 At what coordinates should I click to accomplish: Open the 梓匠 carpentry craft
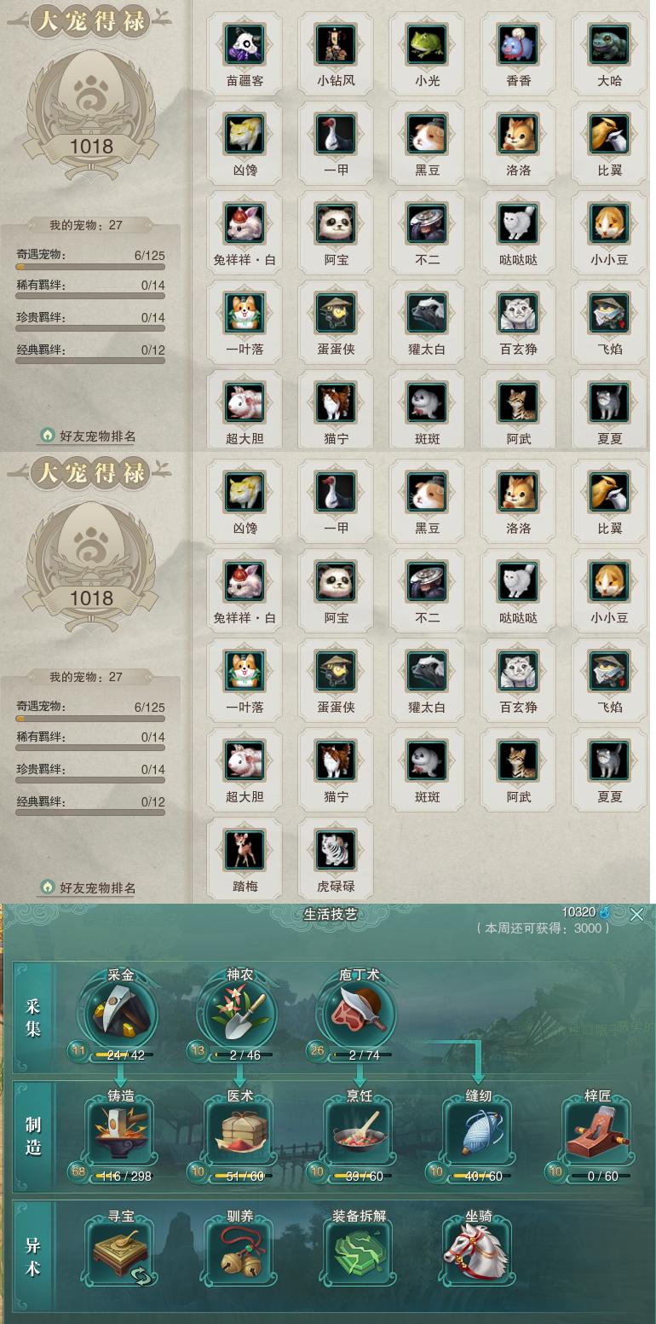598,1132
